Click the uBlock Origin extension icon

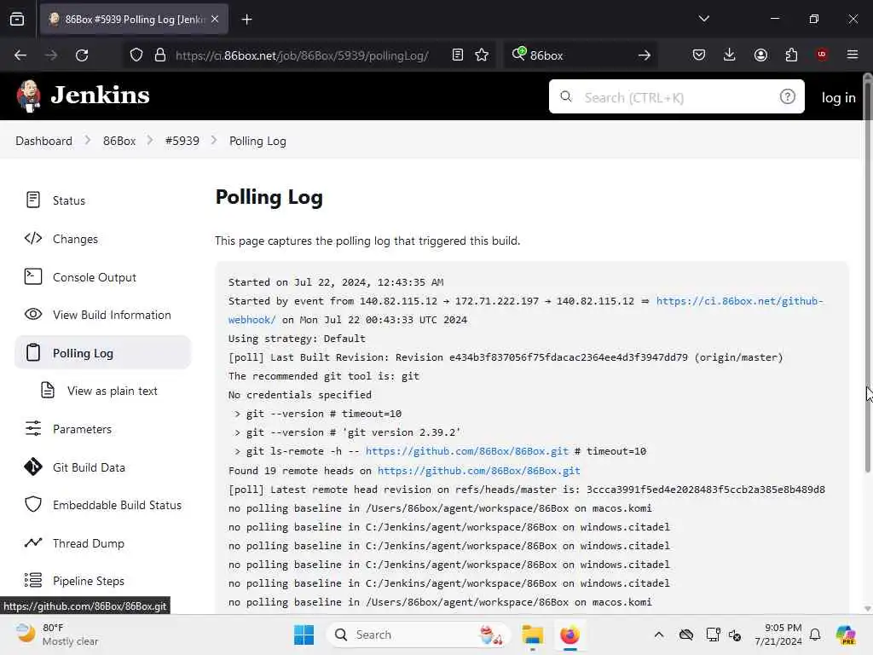[822, 55]
